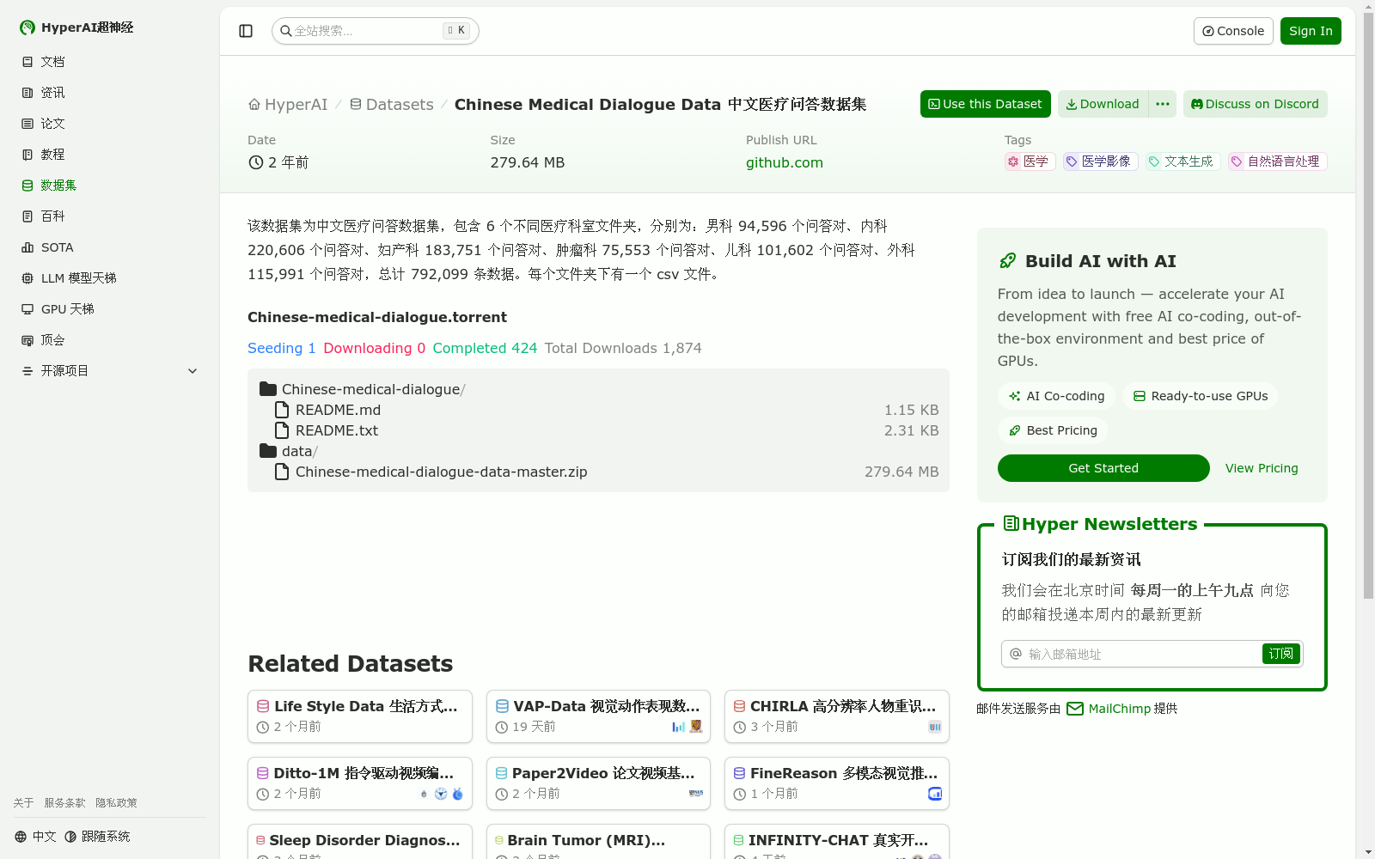Select Chinese-medical-dialogue-data-master.zip file
1375x859 pixels.
(x=598, y=472)
